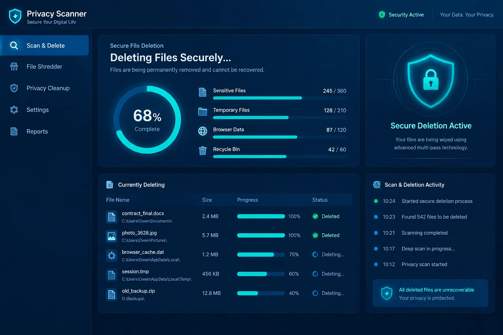The image size is (503, 335).
Task: Click the photo_3628.jpg image file icon
Action: click(x=112, y=236)
